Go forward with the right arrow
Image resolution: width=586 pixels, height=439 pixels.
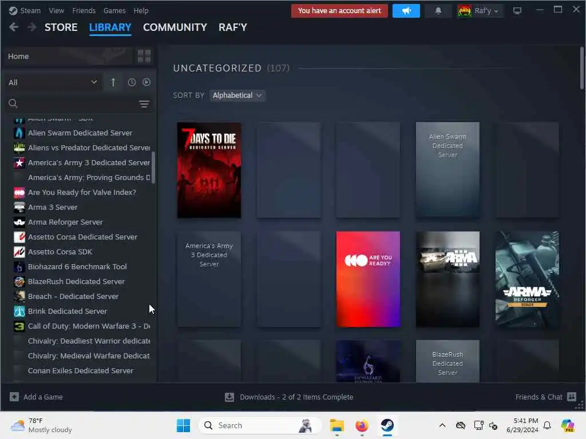click(x=32, y=27)
